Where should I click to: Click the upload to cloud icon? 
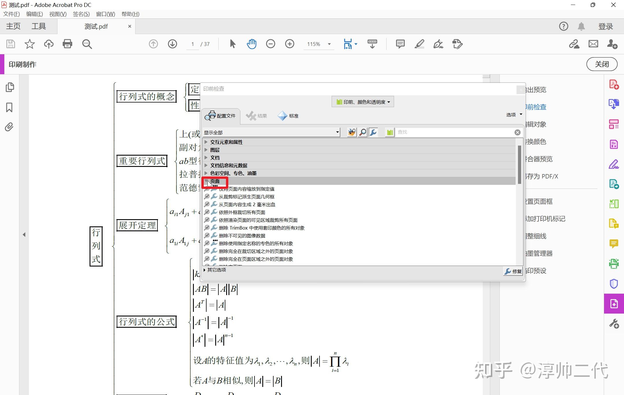point(49,44)
